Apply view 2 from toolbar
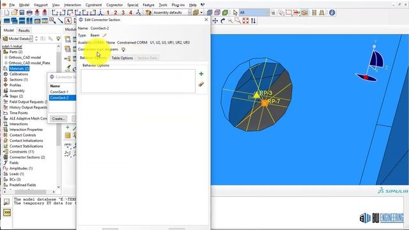Image resolution: width=409 pixels, height=230 pixels. click(x=116, y=13)
